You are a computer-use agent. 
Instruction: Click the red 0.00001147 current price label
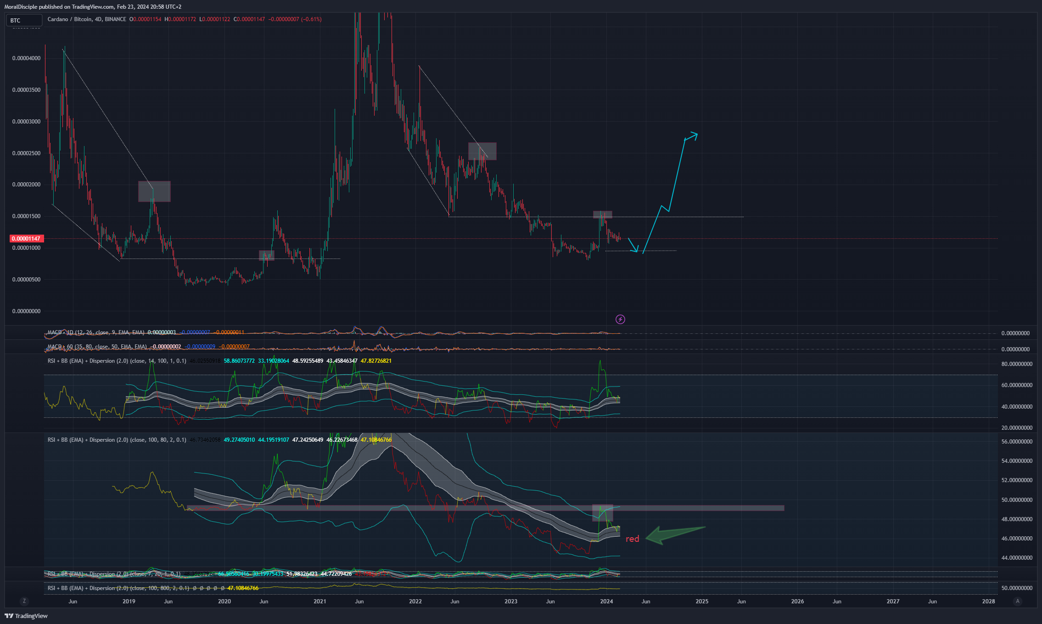(27, 239)
